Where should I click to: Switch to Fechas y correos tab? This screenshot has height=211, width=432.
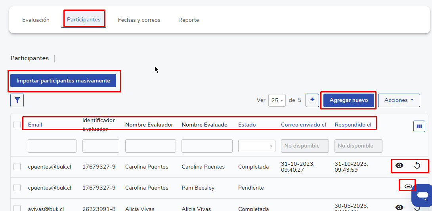click(139, 20)
